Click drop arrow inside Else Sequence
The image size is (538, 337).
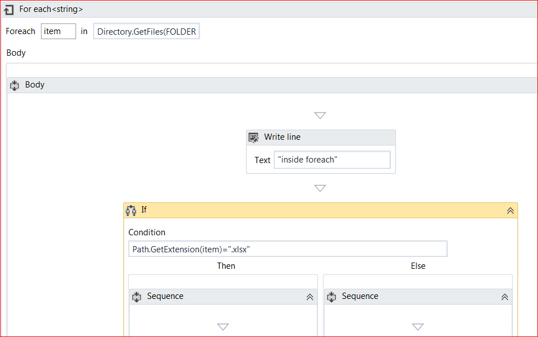click(x=418, y=327)
